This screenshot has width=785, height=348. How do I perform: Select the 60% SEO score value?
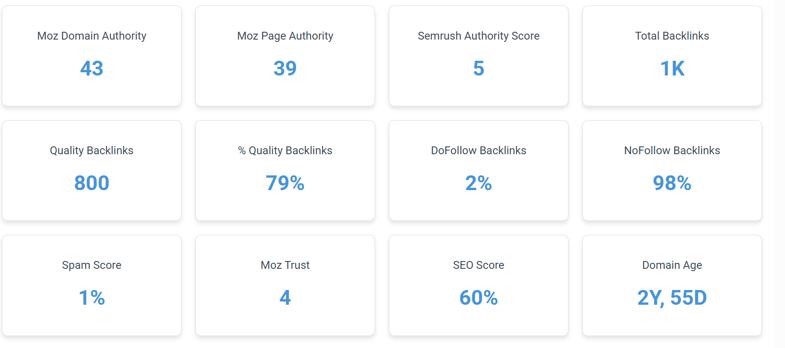[479, 298]
